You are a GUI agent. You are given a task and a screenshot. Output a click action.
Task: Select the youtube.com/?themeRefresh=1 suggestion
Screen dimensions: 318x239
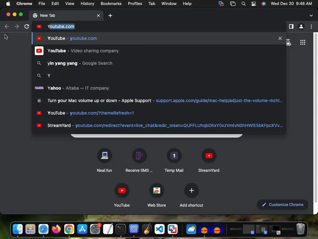point(159,113)
